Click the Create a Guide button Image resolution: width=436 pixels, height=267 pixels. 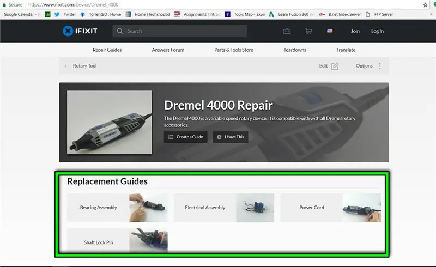tap(186, 137)
